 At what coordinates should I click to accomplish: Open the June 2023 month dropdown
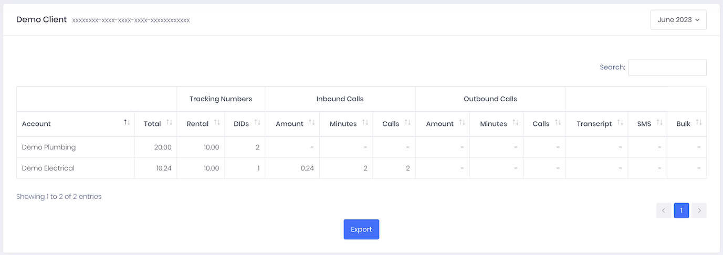click(678, 19)
